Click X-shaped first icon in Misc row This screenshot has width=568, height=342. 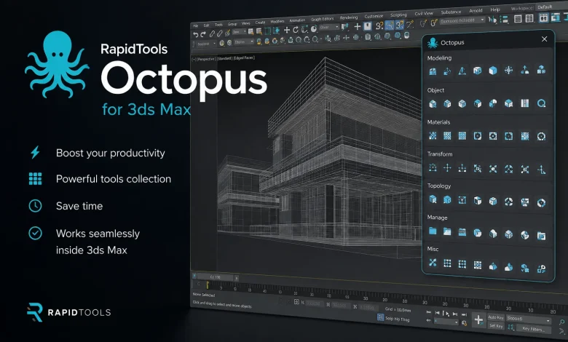[x=433, y=263]
